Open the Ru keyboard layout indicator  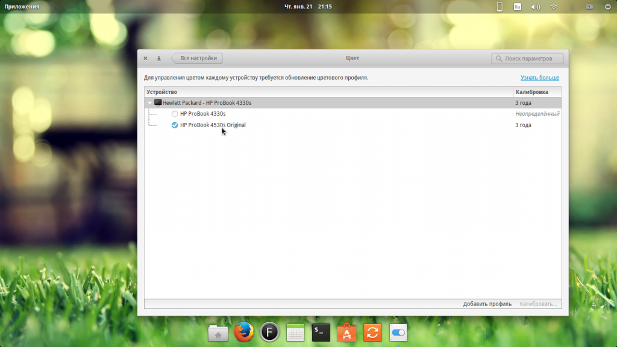[x=518, y=7]
